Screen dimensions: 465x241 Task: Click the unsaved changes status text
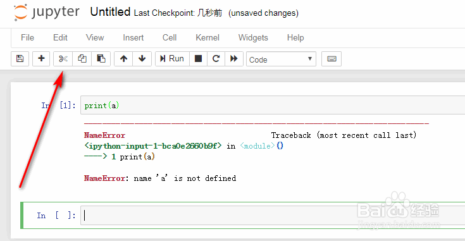(263, 13)
